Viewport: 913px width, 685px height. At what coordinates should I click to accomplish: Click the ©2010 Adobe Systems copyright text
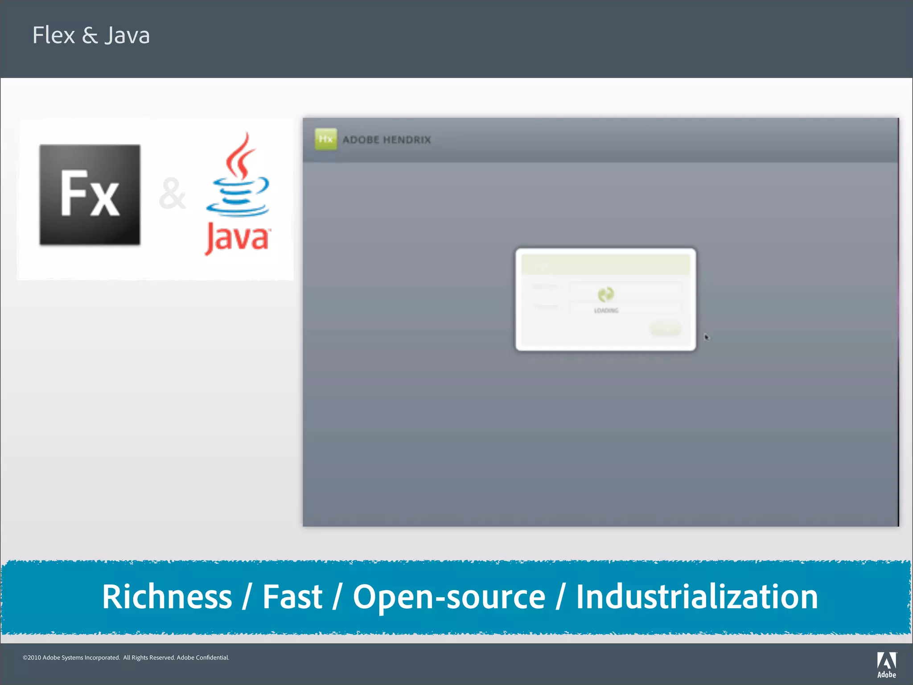[x=126, y=657]
